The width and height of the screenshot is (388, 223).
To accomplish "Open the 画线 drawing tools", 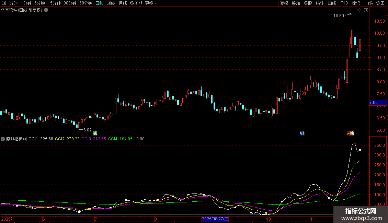I will 332,3.
